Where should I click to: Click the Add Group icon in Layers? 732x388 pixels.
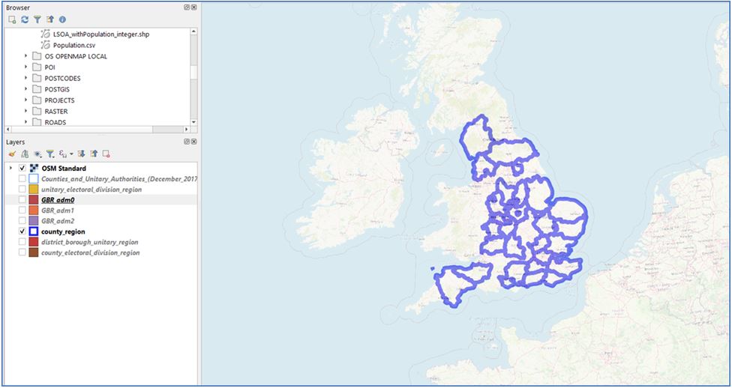(x=25, y=154)
